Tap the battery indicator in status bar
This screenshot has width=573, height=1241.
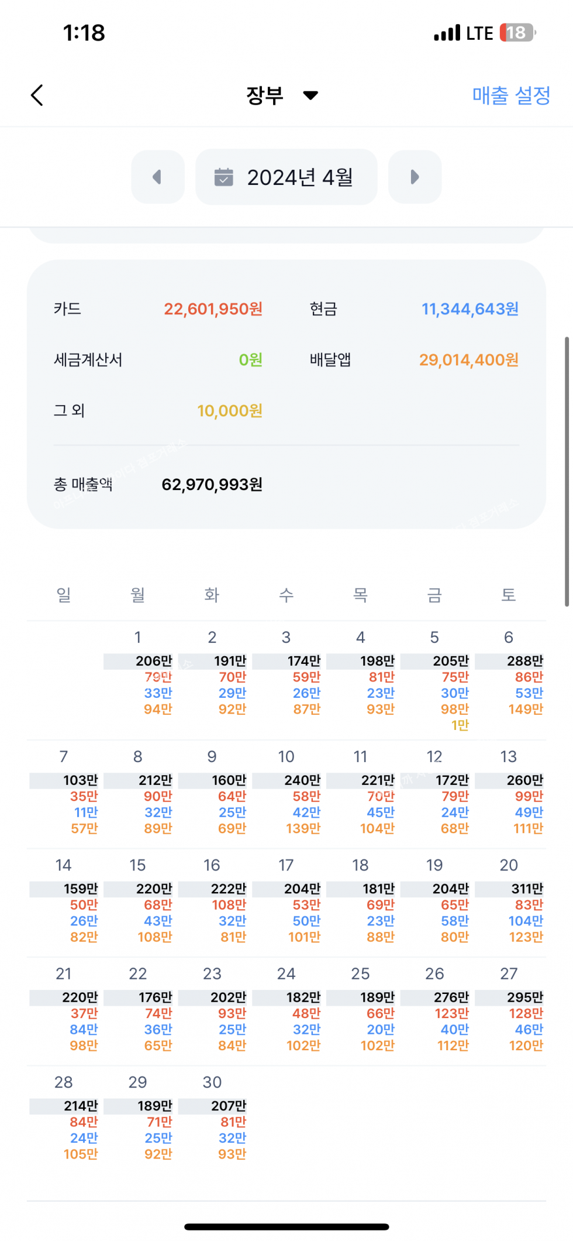[x=517, y=33]
